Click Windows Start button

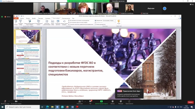pyautogui.click(x=2, y=107)
